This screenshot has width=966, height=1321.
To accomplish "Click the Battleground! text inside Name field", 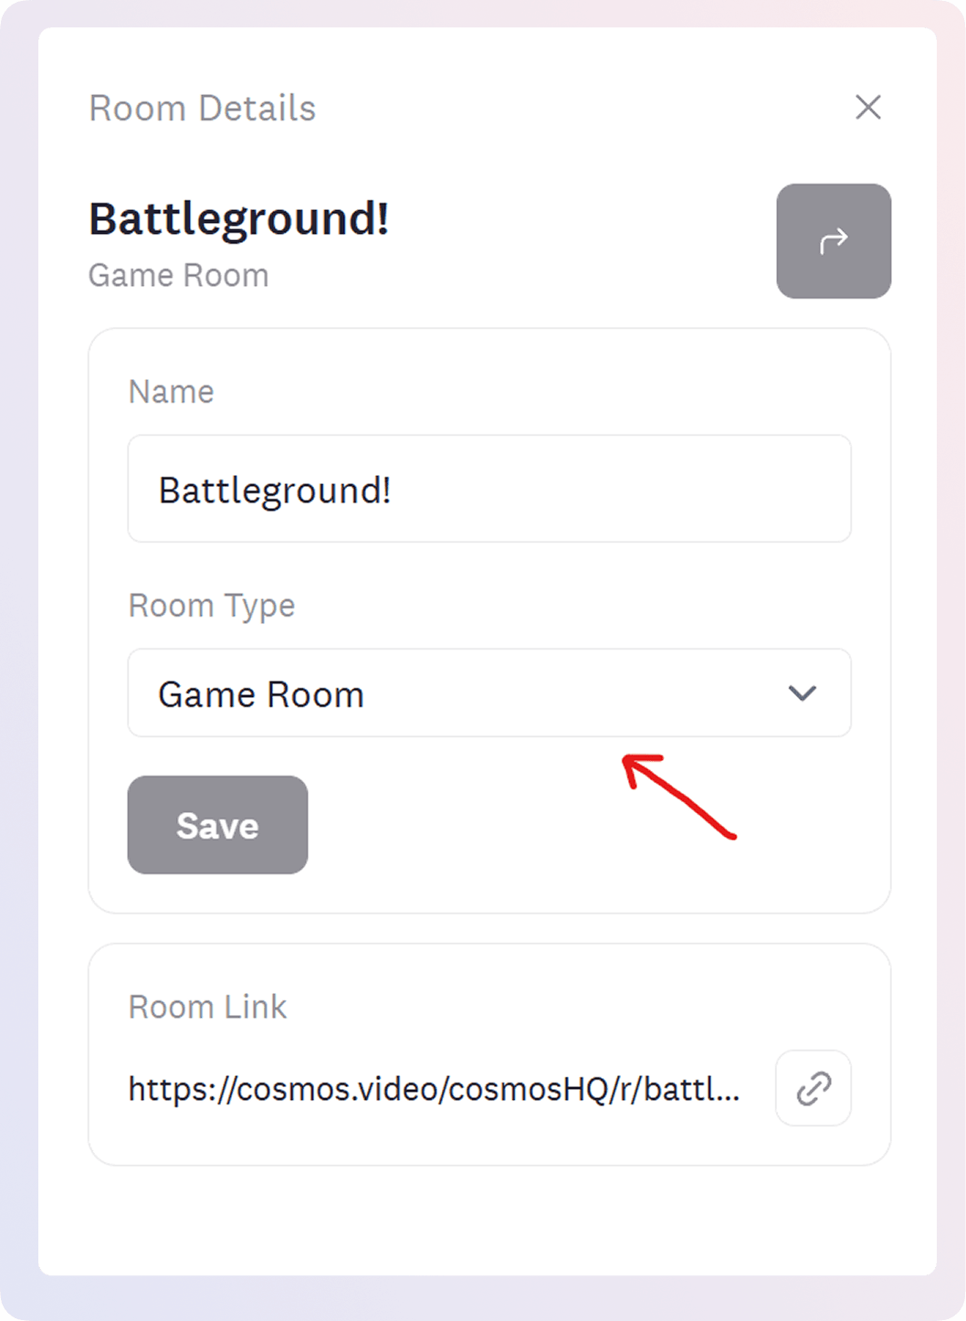I will click(x=275, y=491).
